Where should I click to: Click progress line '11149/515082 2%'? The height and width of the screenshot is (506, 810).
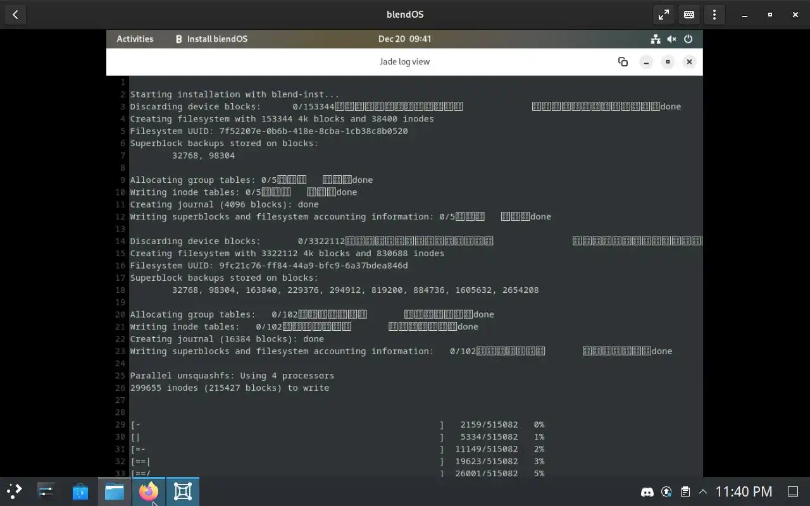337,449
